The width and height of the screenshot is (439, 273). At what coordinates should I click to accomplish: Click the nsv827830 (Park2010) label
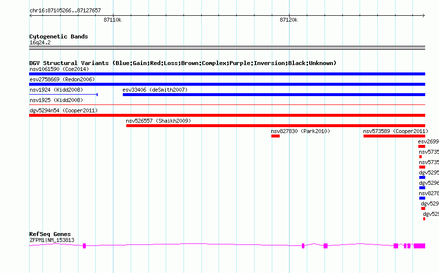300,131
